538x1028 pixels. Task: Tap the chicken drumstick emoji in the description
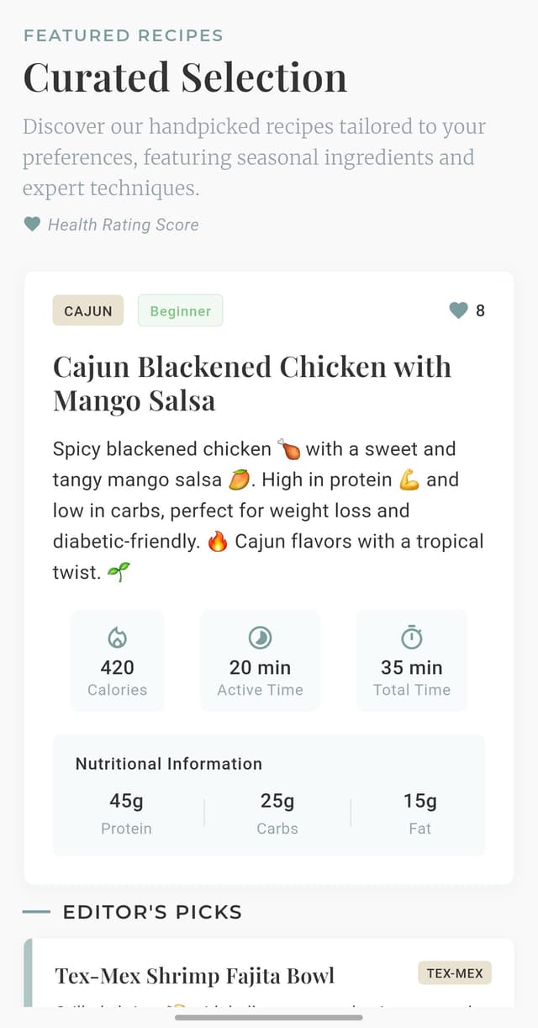point(290,448)
